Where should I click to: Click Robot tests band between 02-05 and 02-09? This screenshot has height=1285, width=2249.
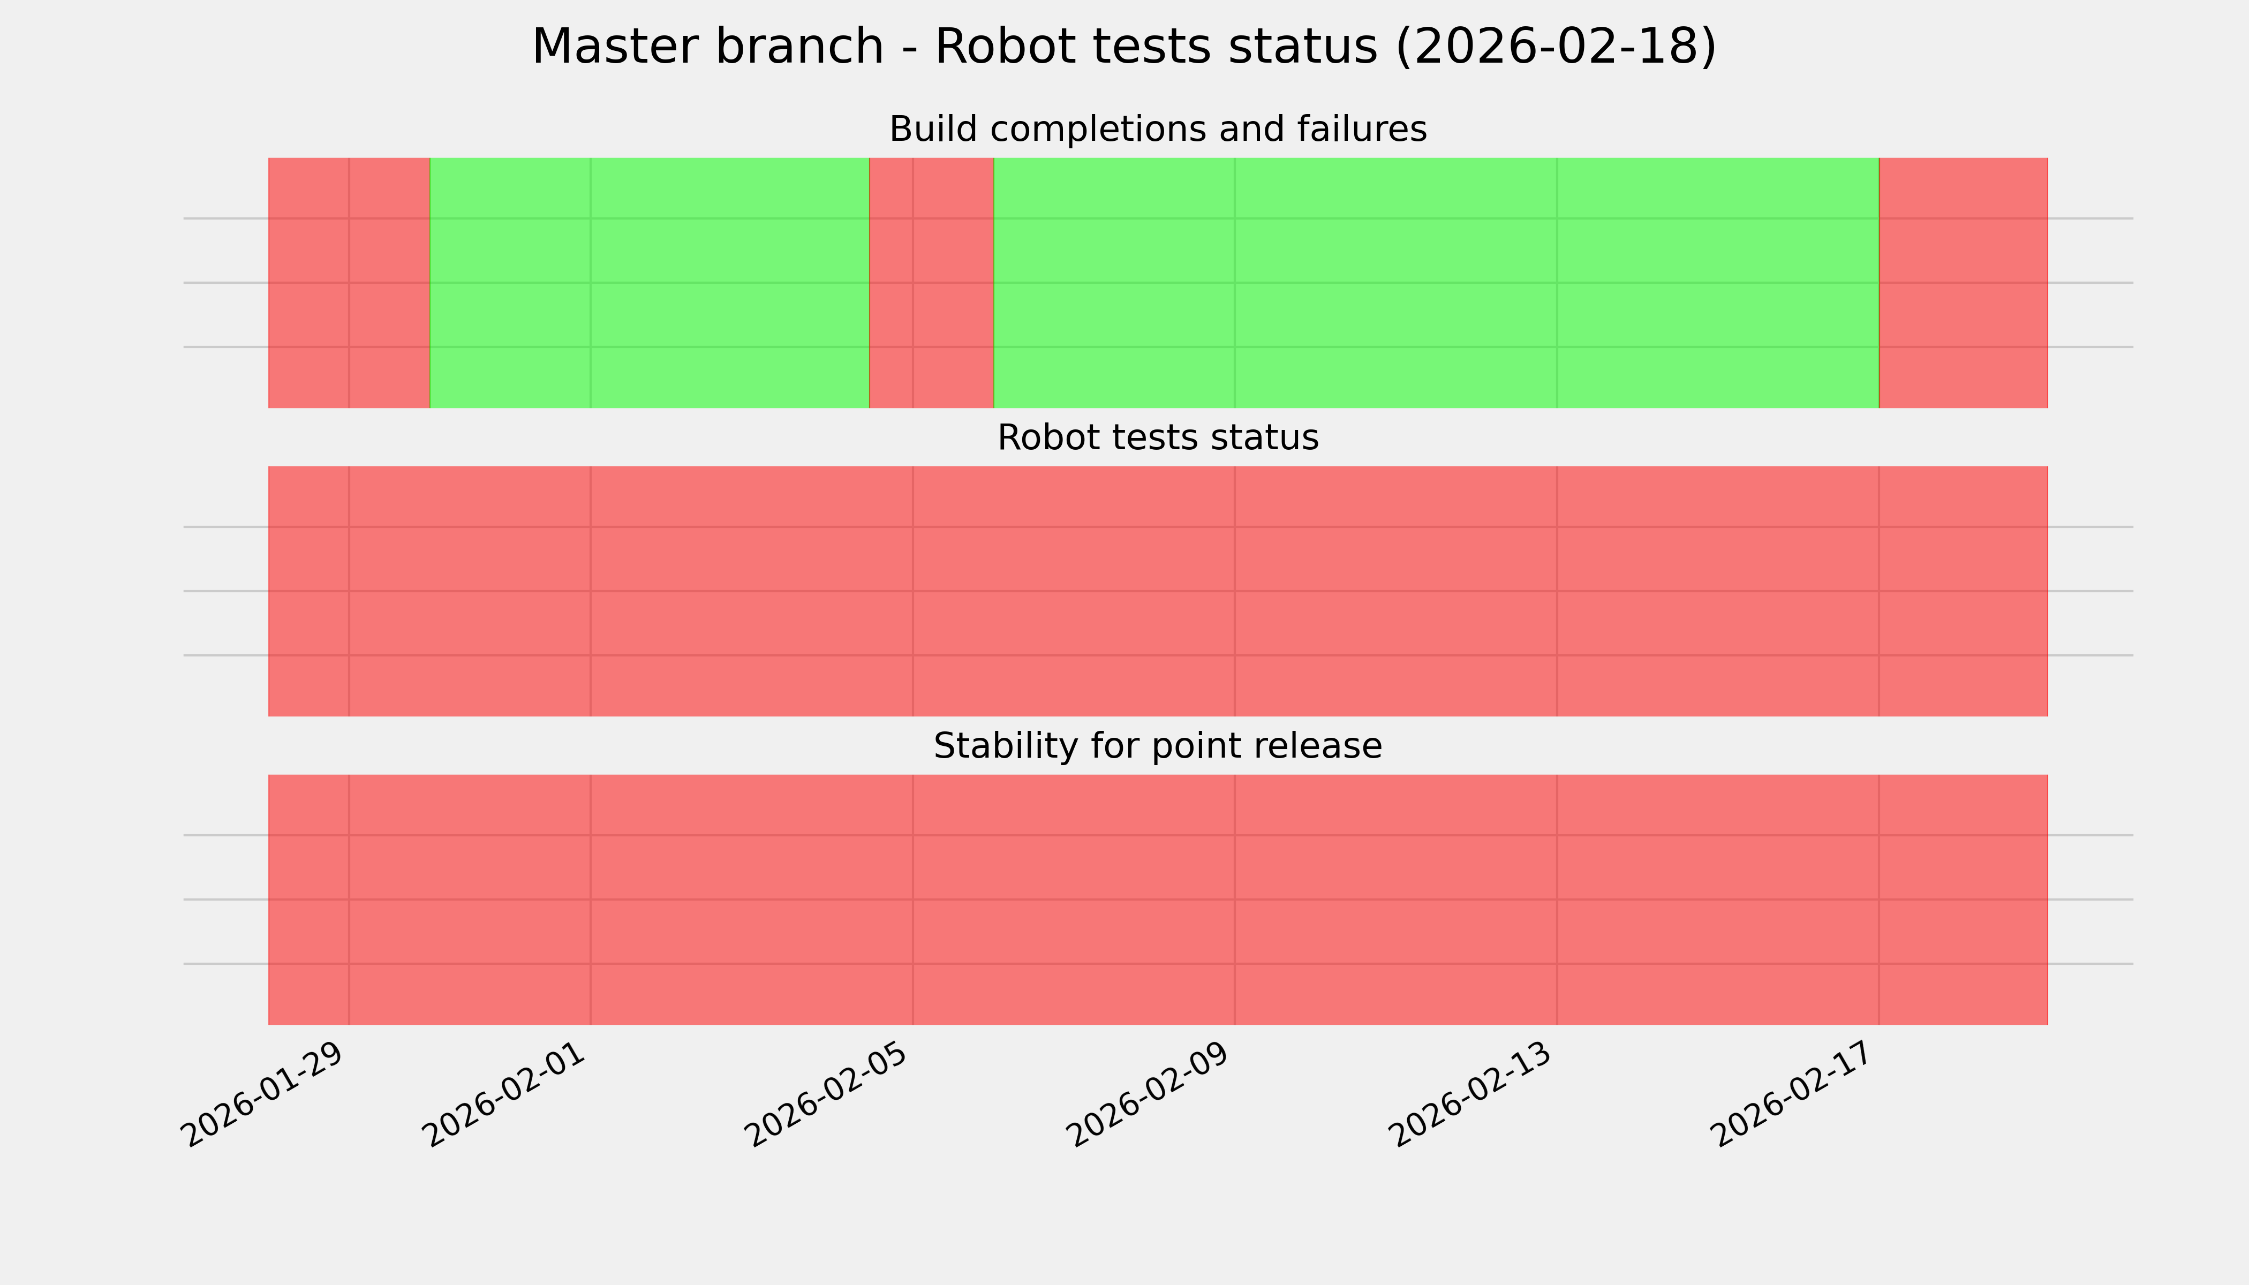click(x=1073, y=591)
